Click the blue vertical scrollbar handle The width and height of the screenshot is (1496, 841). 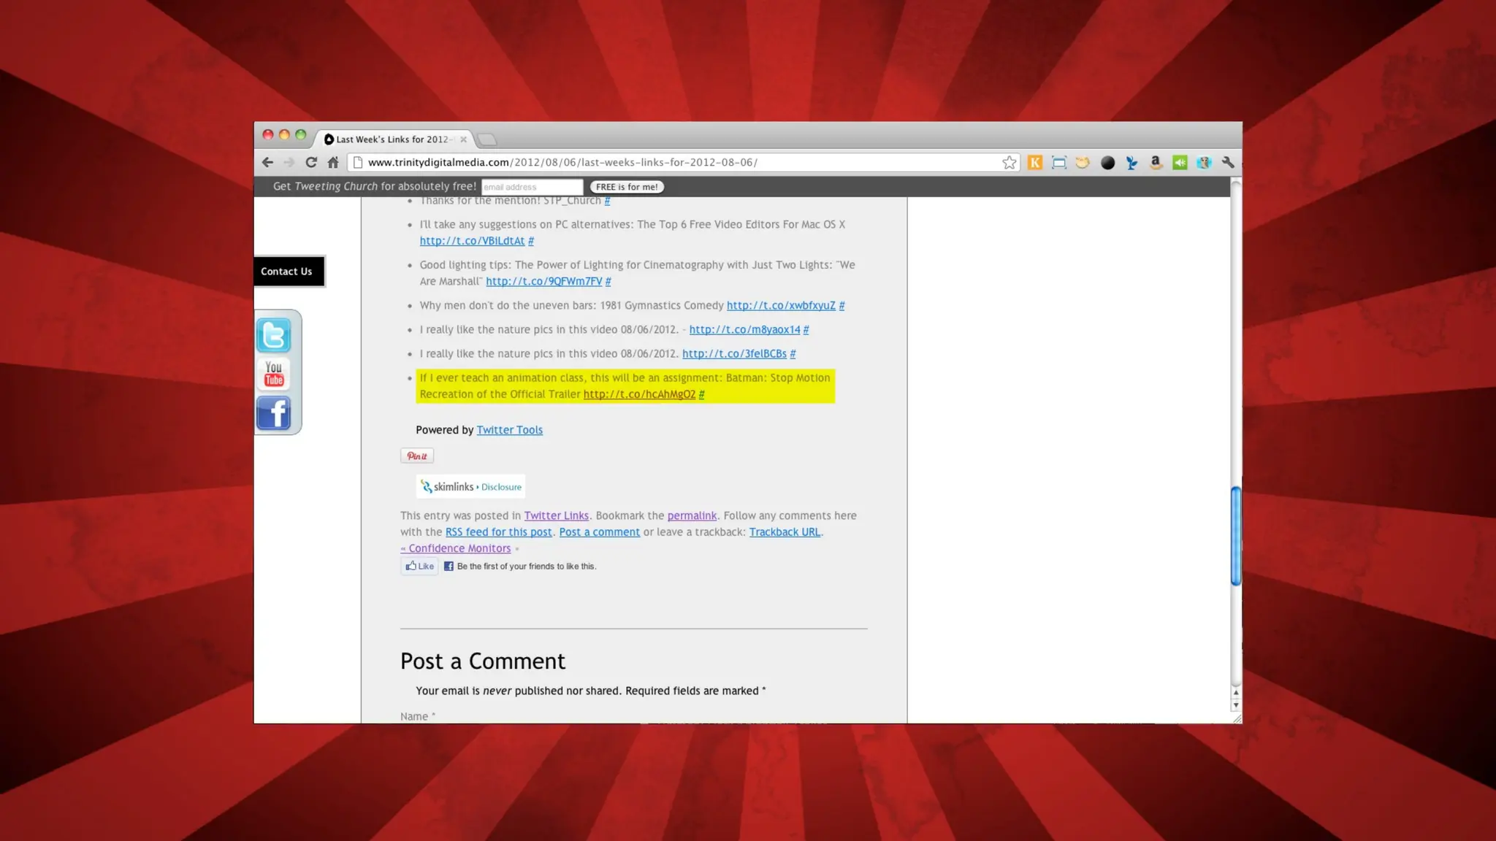[1236, 536]
